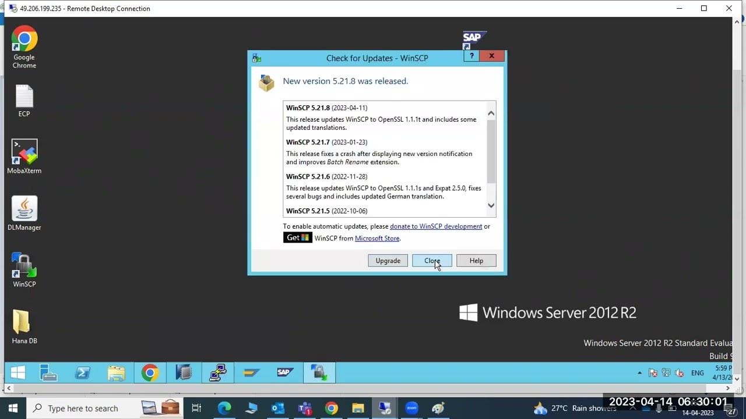This screenshot has width=746, height=419.
Task: Launch MobaXterm from desktop
Action: point(24,157)
